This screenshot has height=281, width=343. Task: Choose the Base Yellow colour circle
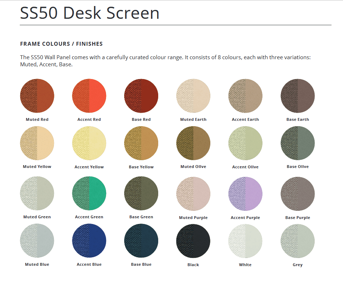point(141,143)
